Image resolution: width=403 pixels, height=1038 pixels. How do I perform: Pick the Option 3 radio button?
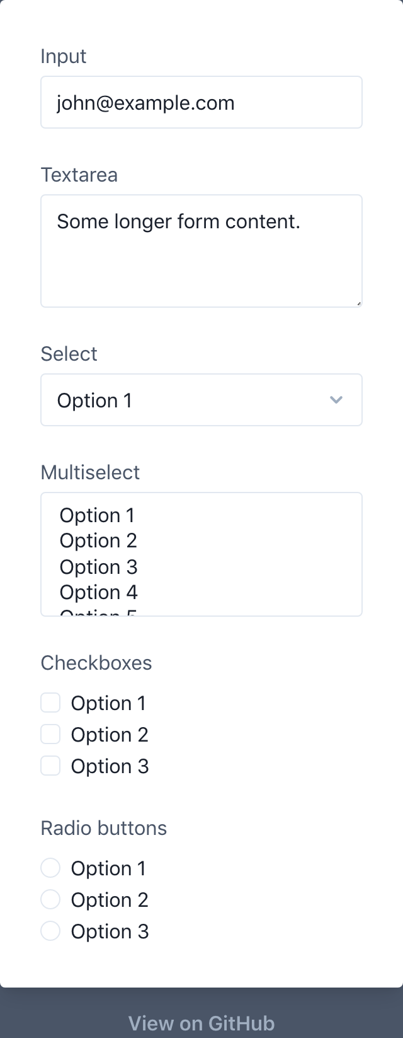(50, 931)
